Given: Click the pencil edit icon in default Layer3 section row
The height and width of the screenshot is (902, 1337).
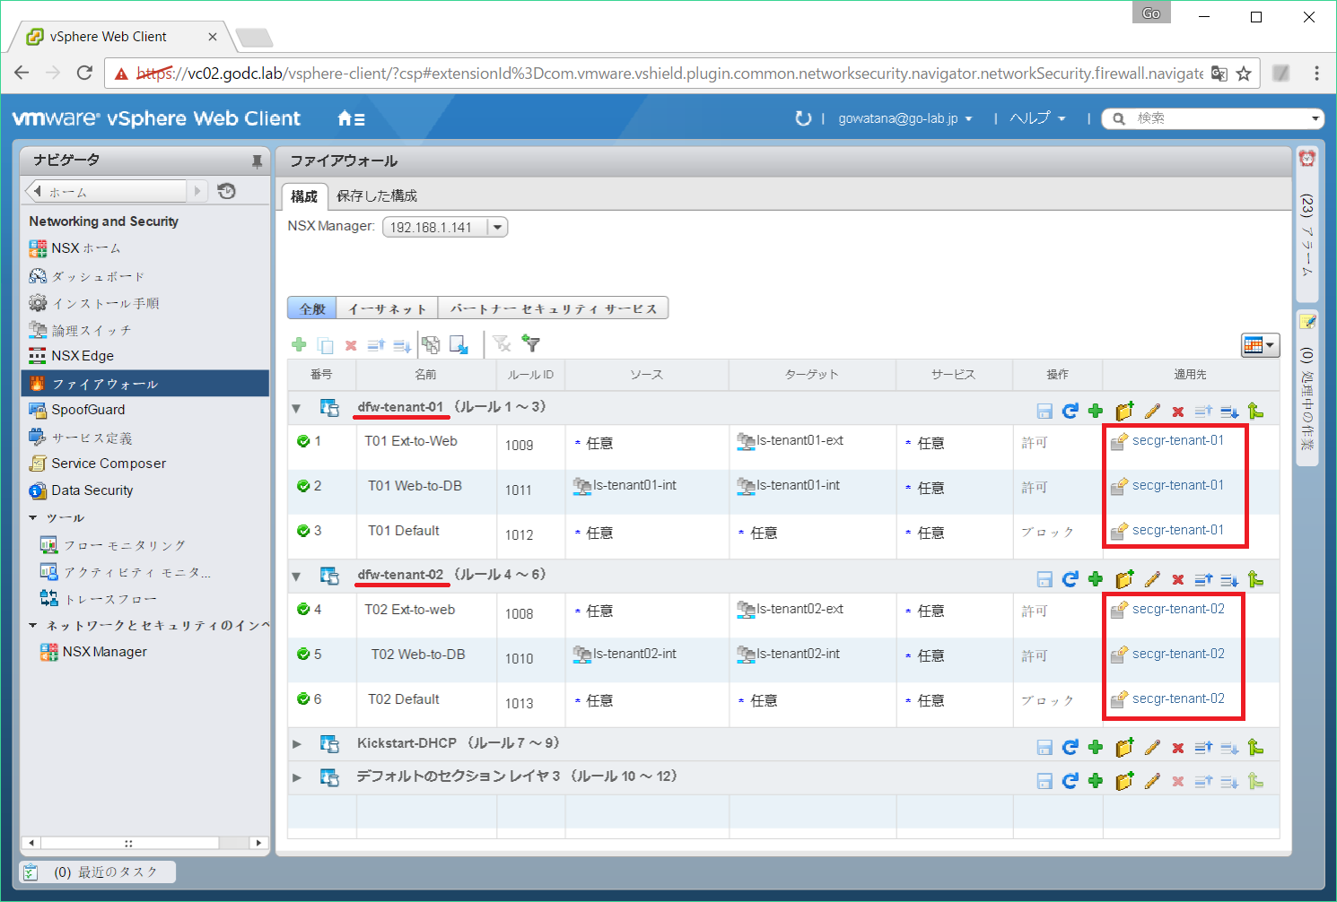Looking at the screenshot, I should pyautogui.click(x=1152, y=781).
